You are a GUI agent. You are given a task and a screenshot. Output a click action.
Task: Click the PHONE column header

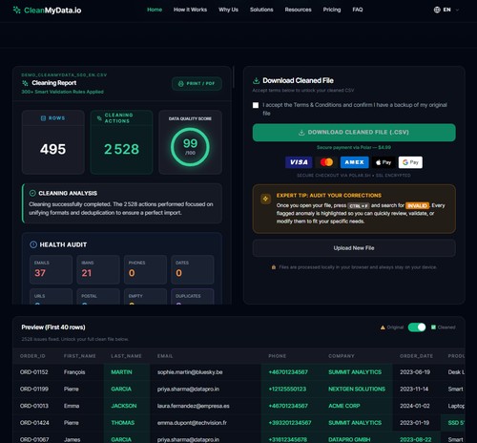tap(277, 356)
